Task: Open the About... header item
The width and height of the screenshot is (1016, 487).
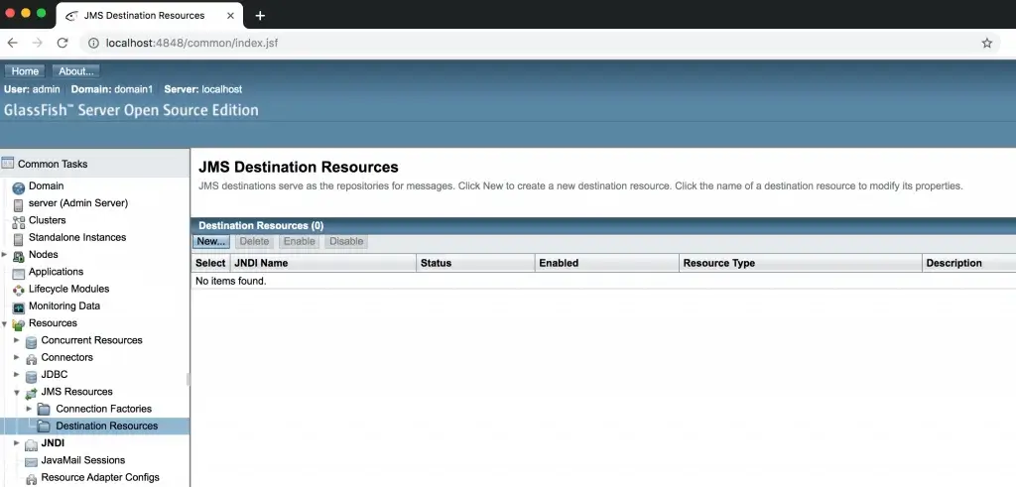Action: (75, 71)
